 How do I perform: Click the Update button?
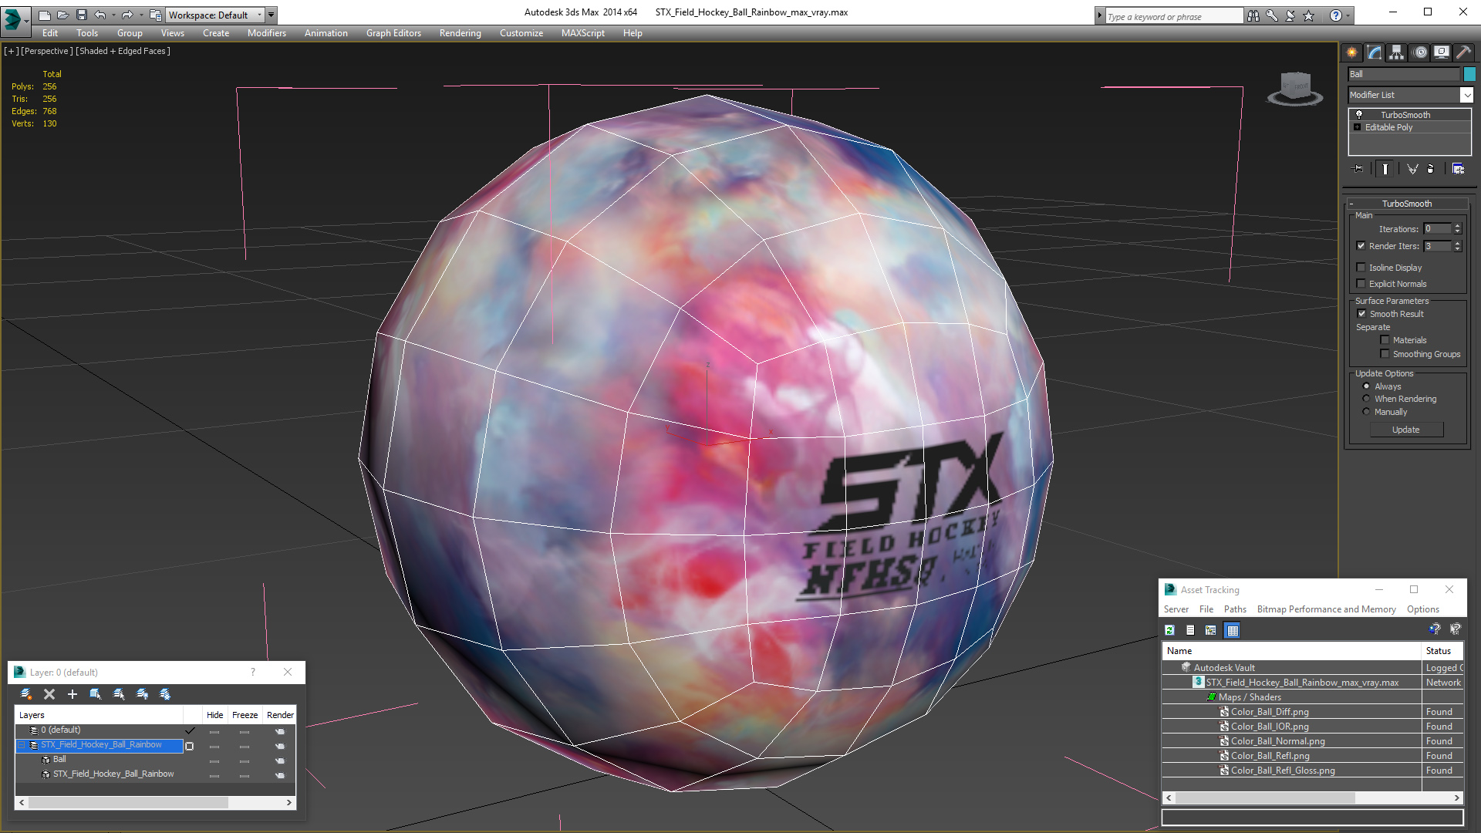point(1406,430)
